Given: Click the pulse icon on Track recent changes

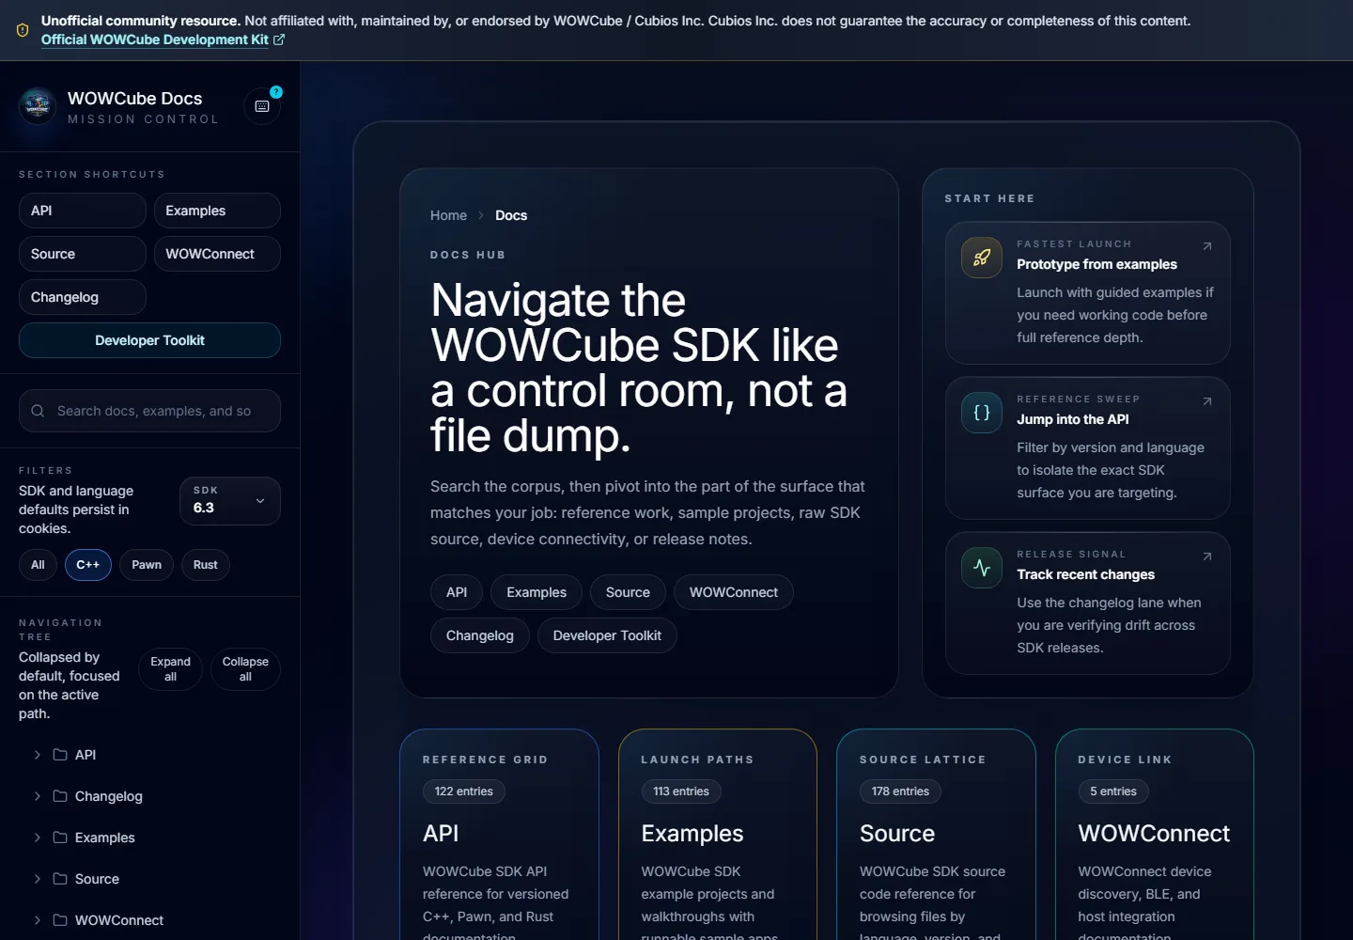Looking at the screenshot, I should point(982,568).
